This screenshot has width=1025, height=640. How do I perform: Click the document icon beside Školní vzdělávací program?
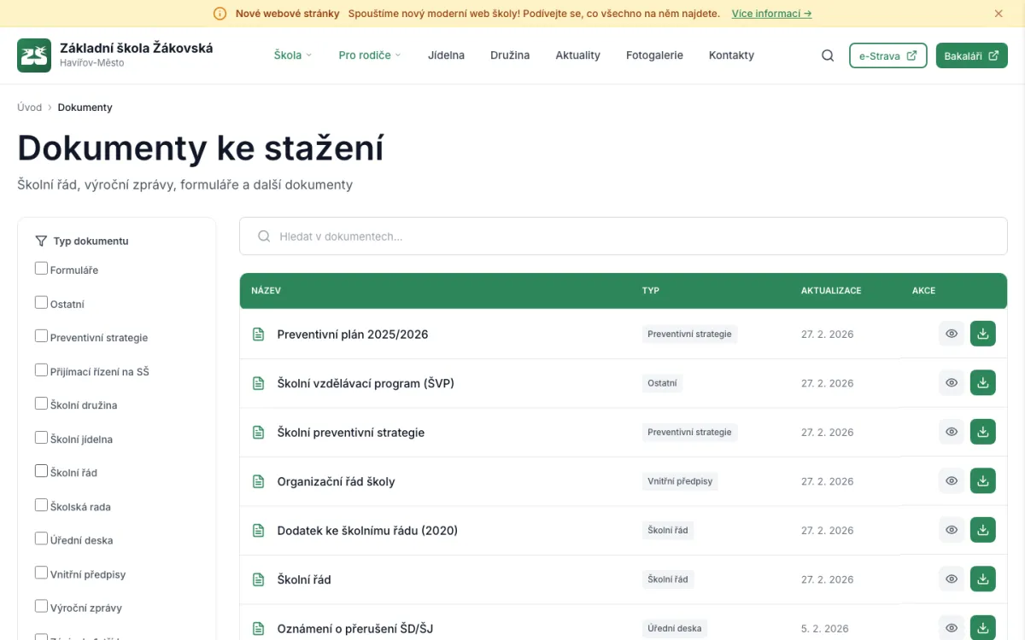pyautogui.click(x=258, y=382)
